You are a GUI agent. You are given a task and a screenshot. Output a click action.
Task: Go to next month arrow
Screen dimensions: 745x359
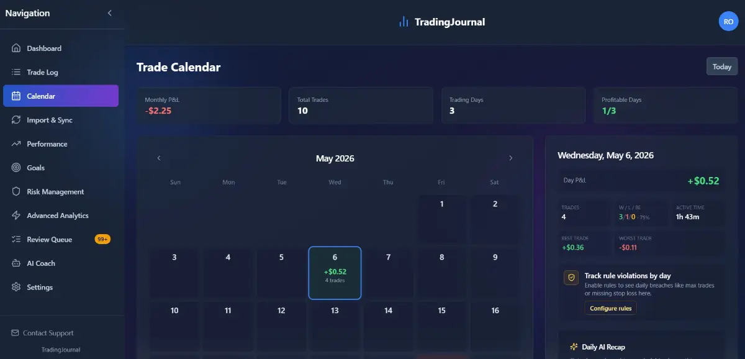point(511,158)
